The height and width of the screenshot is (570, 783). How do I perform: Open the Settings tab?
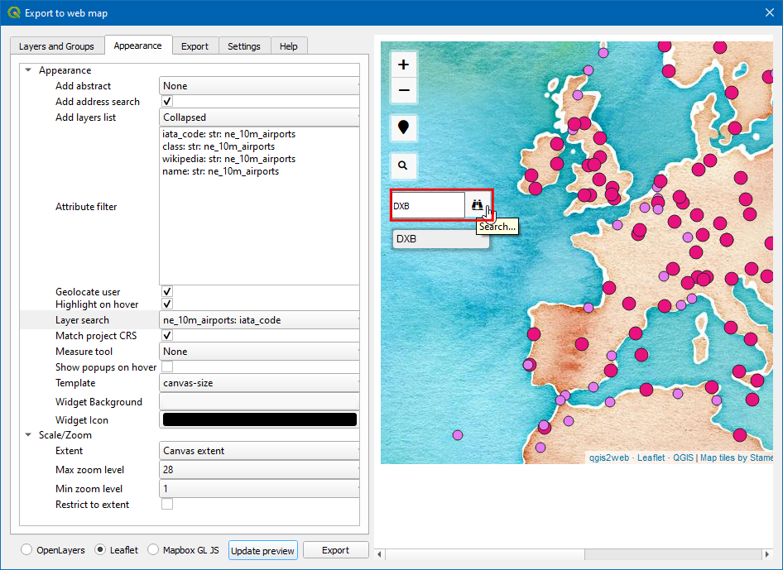244,46
